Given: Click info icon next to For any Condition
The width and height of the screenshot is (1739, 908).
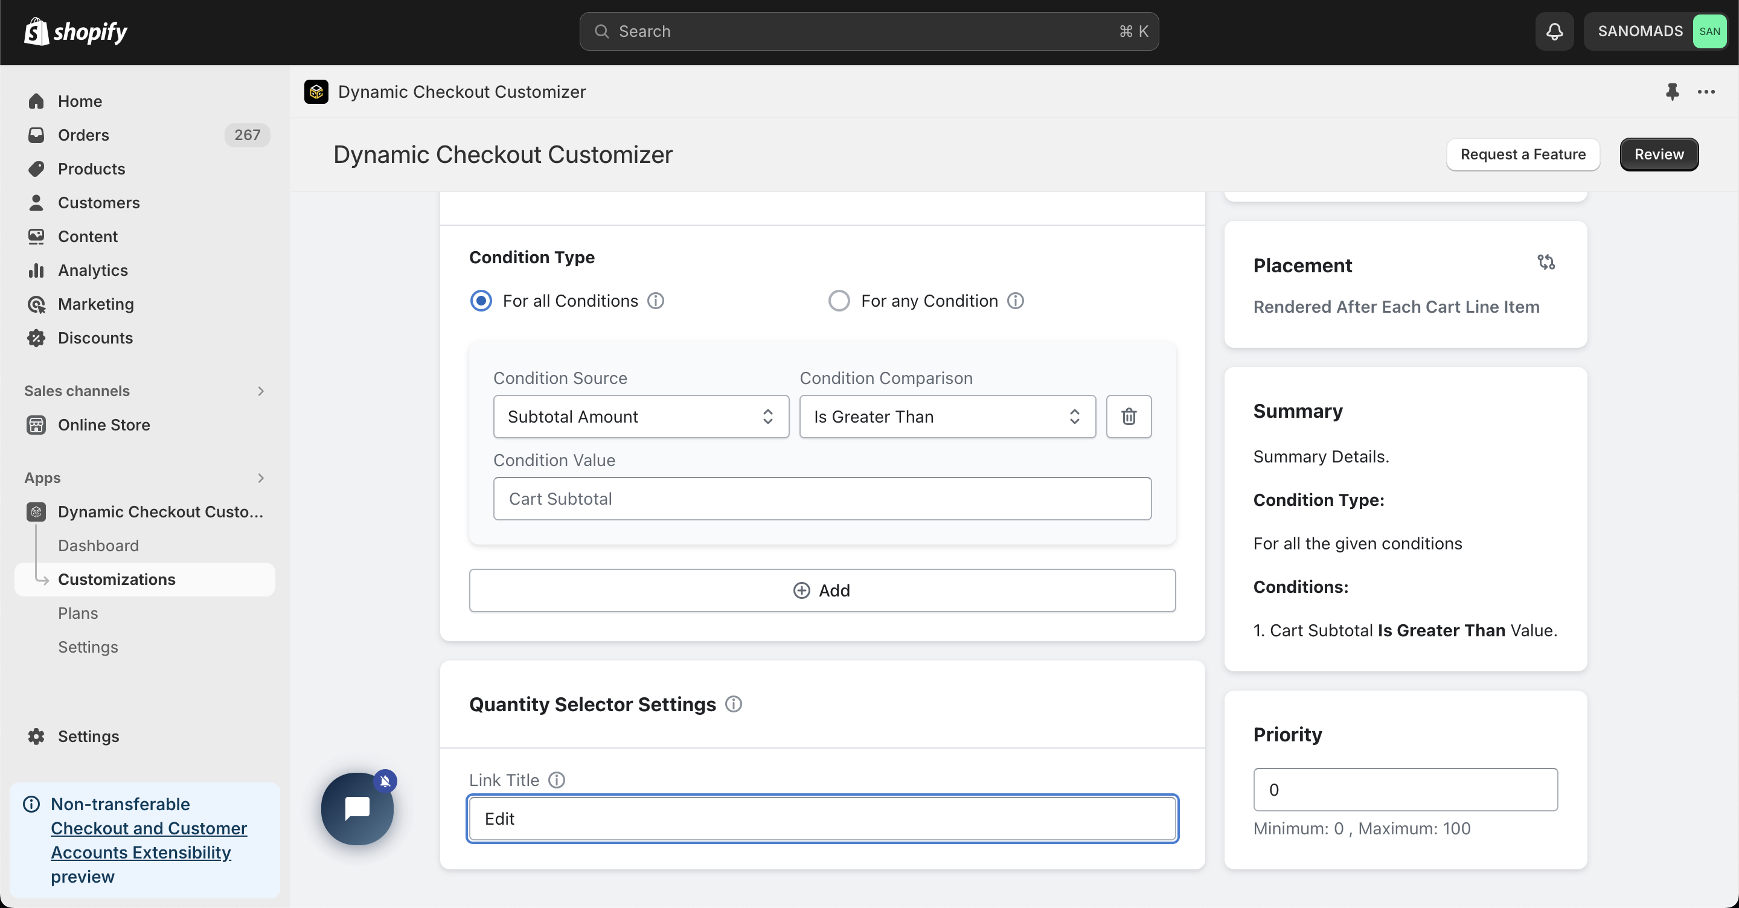Looking at the screenshot, I should click(x=1015, y=301).
